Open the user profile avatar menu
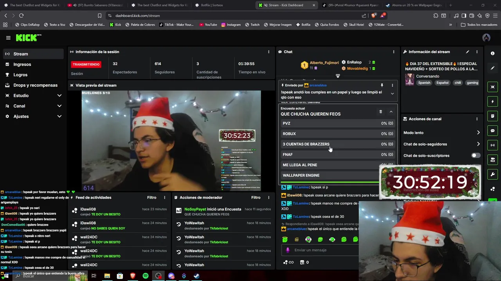 point(486,38)
